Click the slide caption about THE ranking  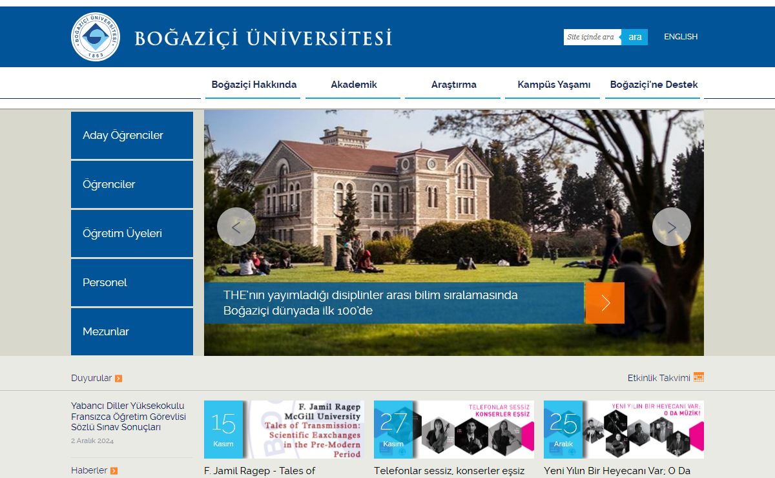[394, 303]
